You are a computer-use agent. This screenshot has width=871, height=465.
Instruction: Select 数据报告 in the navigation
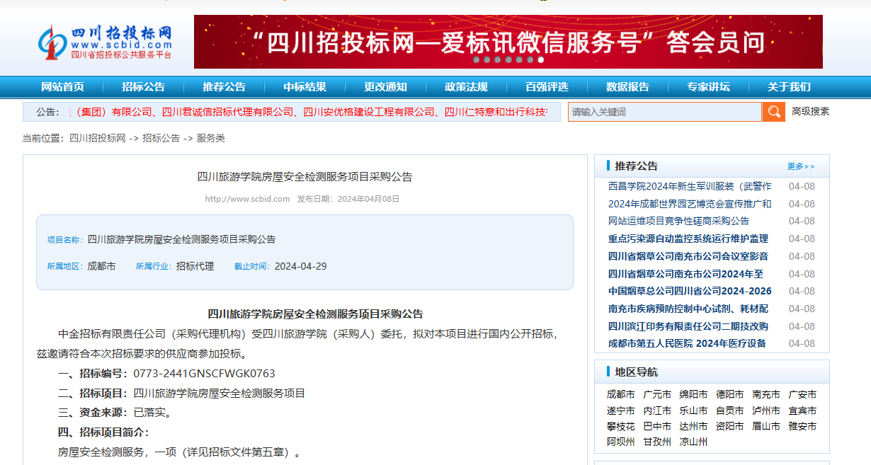click(627, 87)
